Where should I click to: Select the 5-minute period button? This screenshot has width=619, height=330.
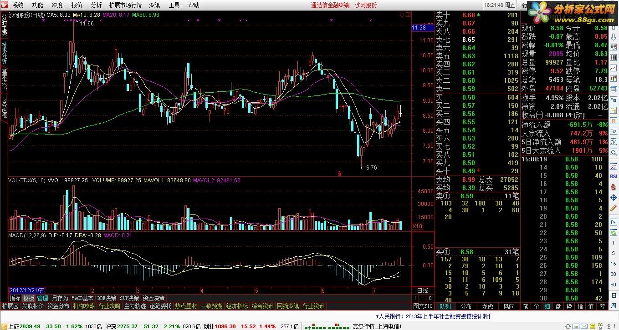pos(614,253)
